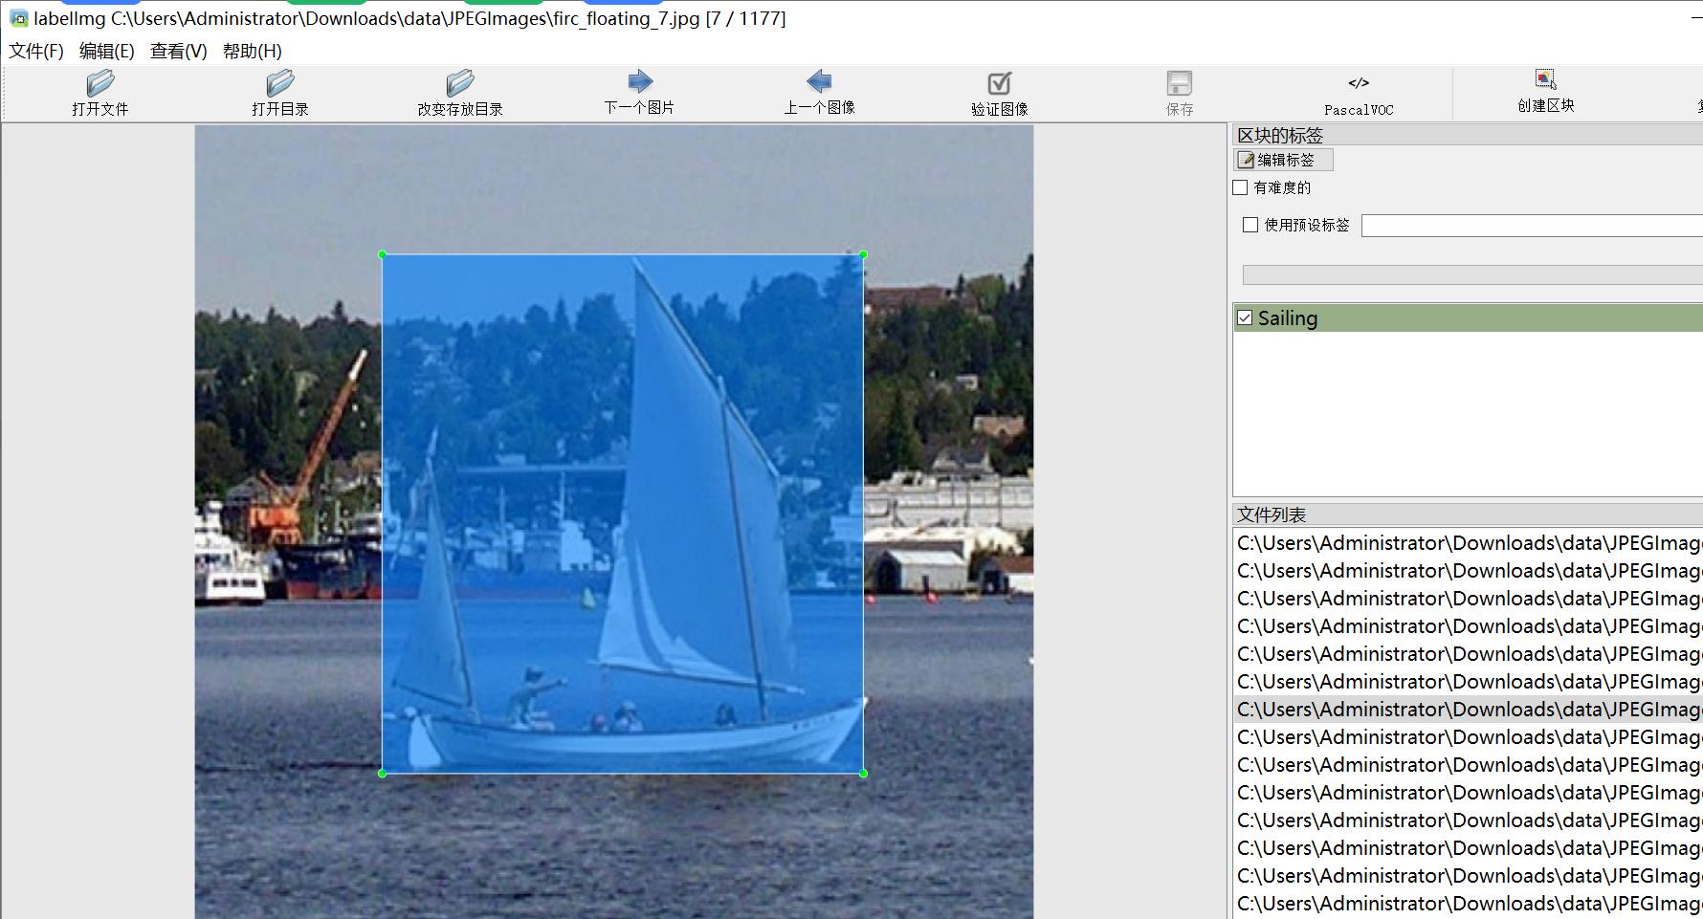The width and height of the screenshot is (1703, 919).
Task: Click the Open File (打开文件) toolbar icon
Action: point(100,82)
